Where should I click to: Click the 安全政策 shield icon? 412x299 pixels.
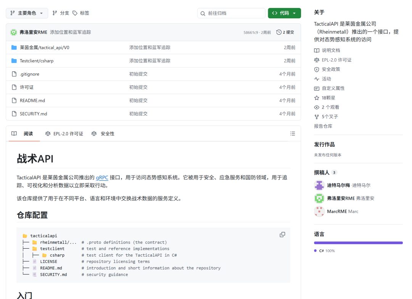click(x=317, y=69)
